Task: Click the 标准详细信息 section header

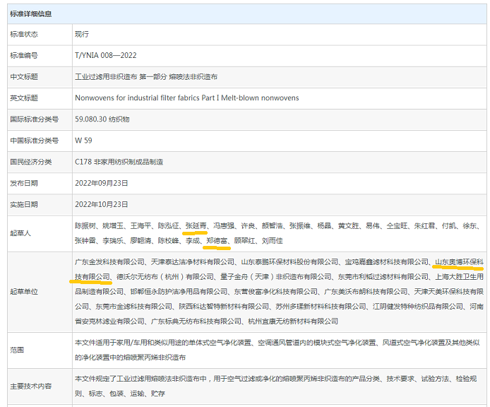Action: (x=30, y=13)
